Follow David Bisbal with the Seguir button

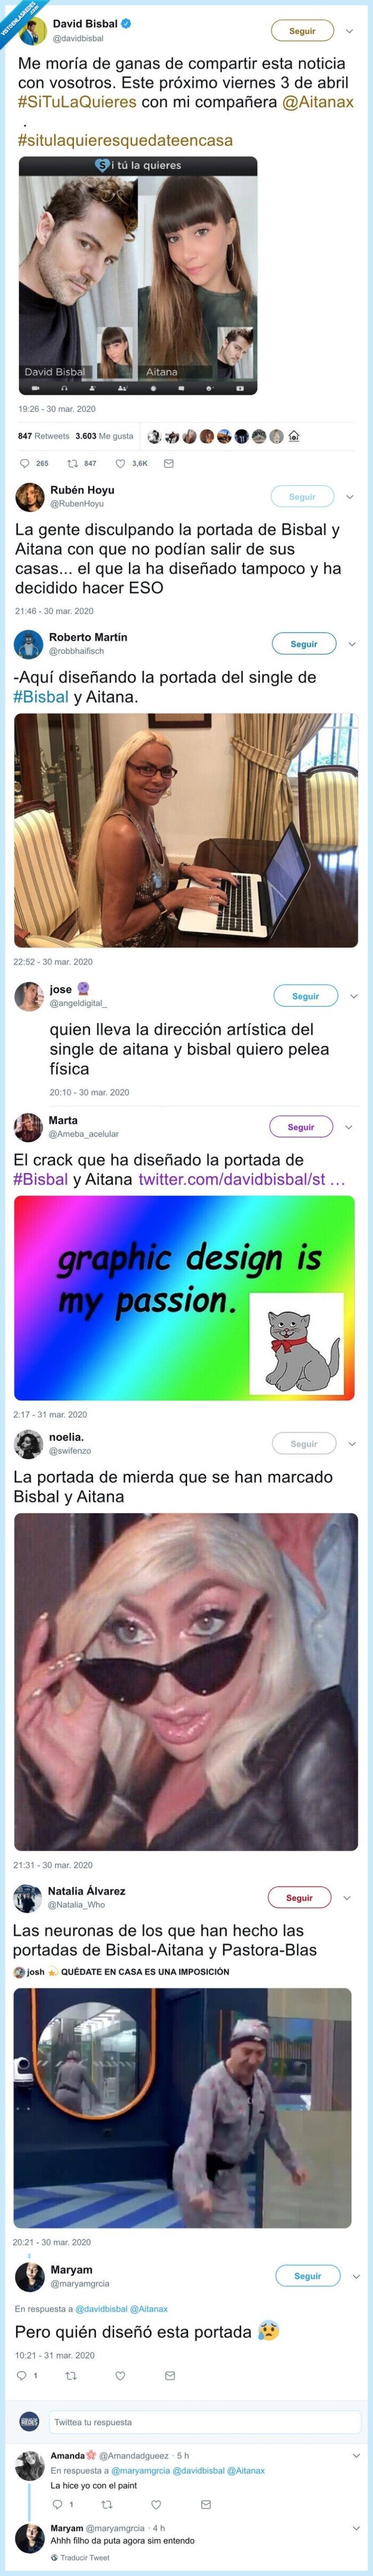[302, 31]
